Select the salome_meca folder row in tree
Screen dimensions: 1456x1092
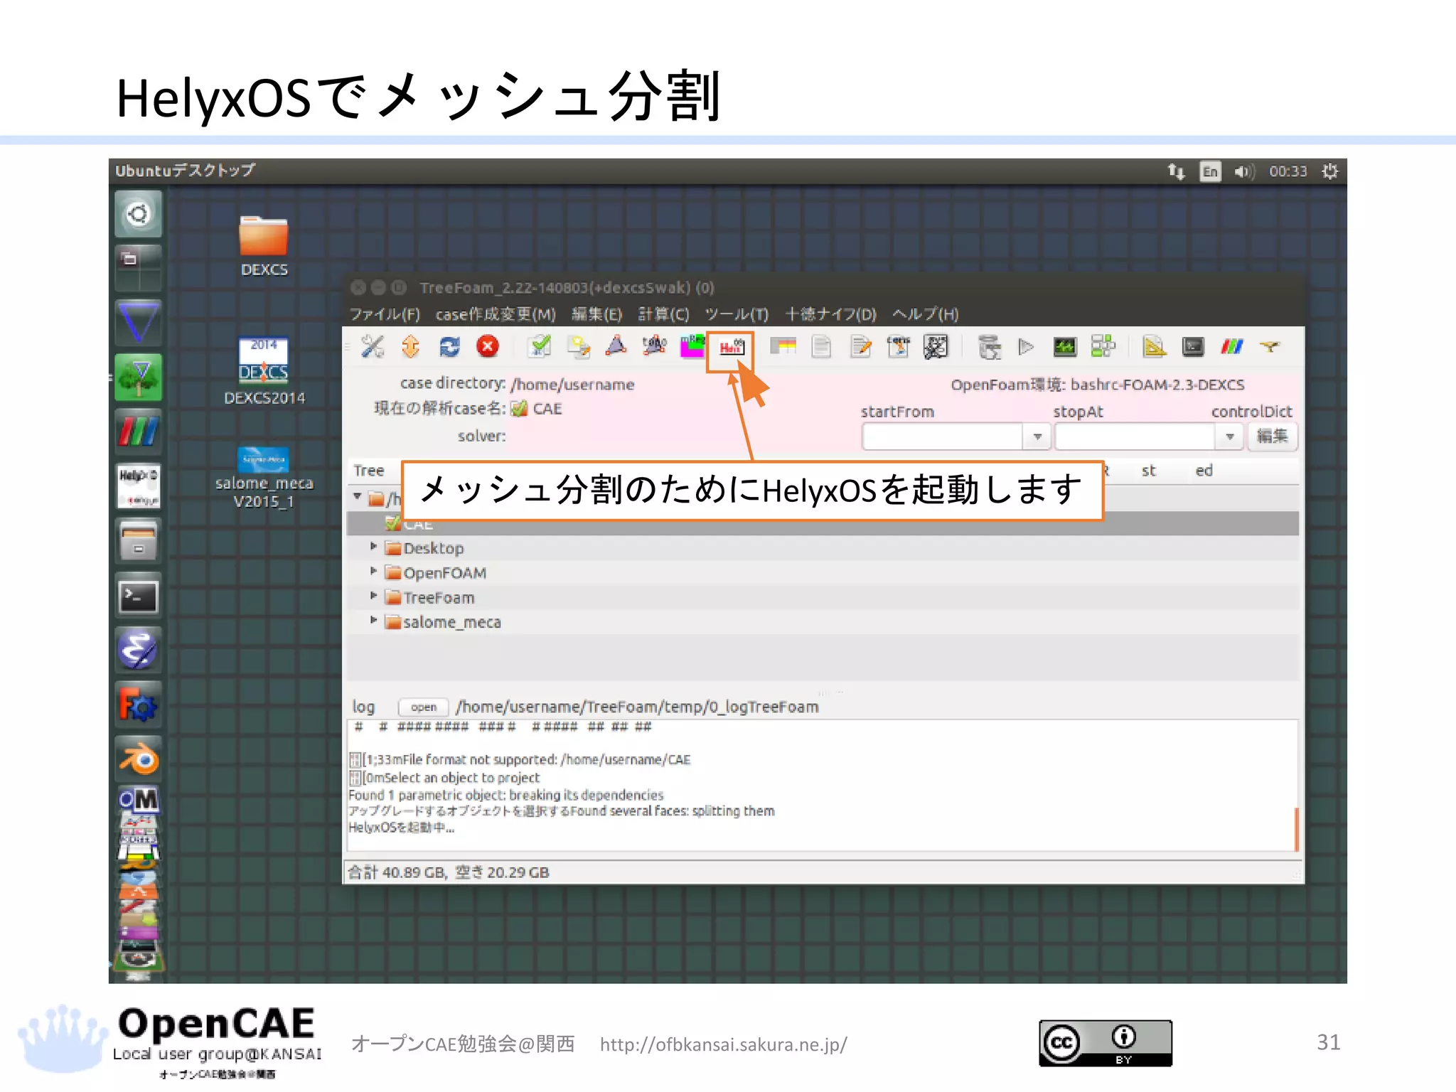pos(823,622)
